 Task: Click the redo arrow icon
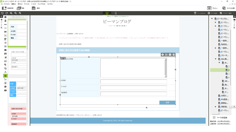pyautogui.click(x=6, y=13)
